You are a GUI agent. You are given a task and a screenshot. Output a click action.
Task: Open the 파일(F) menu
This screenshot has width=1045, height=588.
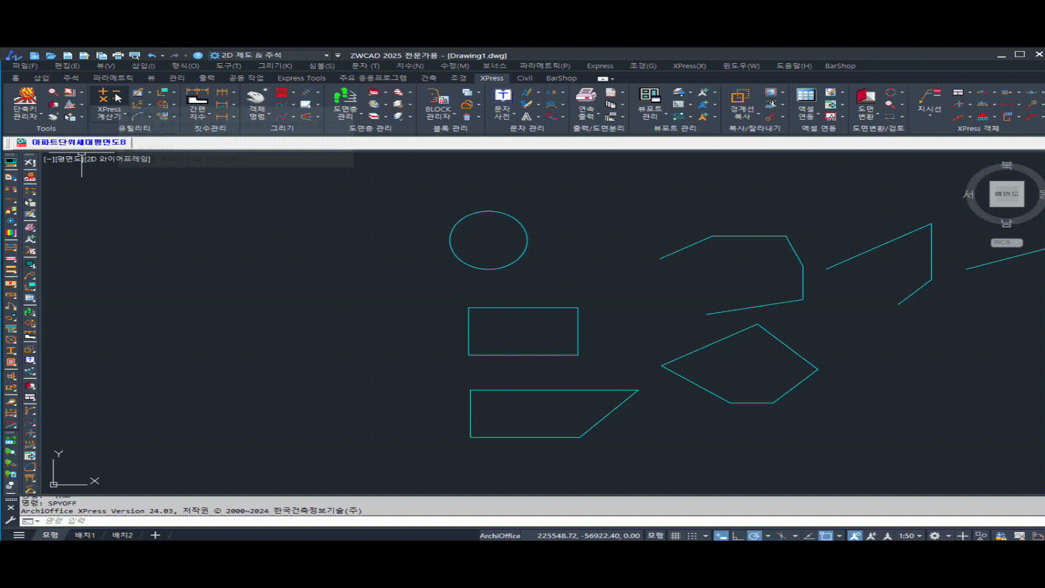25,66
